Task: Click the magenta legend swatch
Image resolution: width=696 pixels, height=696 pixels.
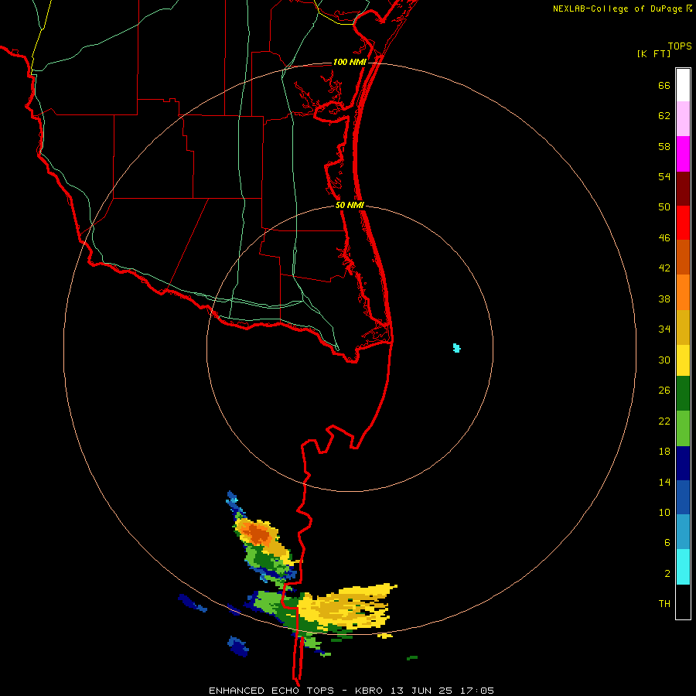Action: click(x=683, y=154)
